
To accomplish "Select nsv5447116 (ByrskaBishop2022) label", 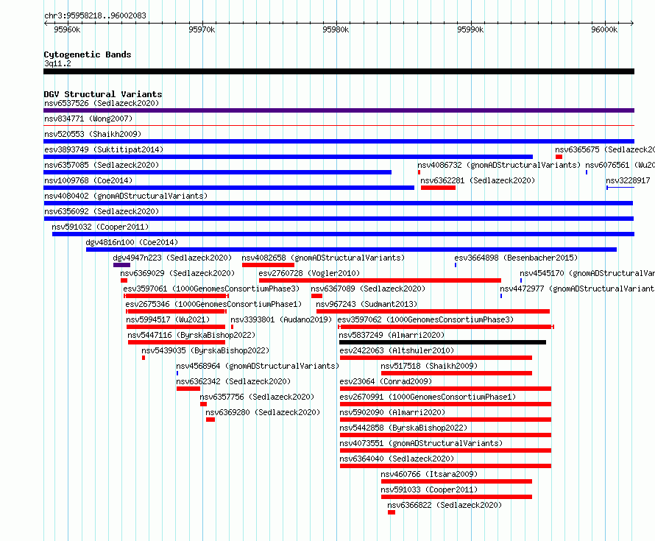I will 191,335.
